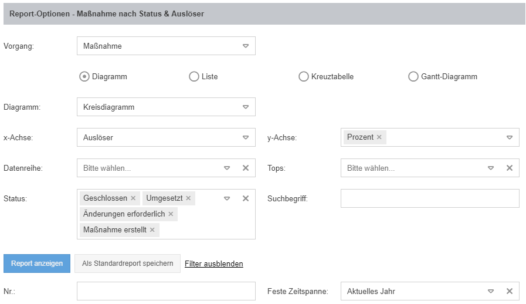Open the Vorgang dropdown
This screenshot has height=304, width=526.
coord(166,46)
